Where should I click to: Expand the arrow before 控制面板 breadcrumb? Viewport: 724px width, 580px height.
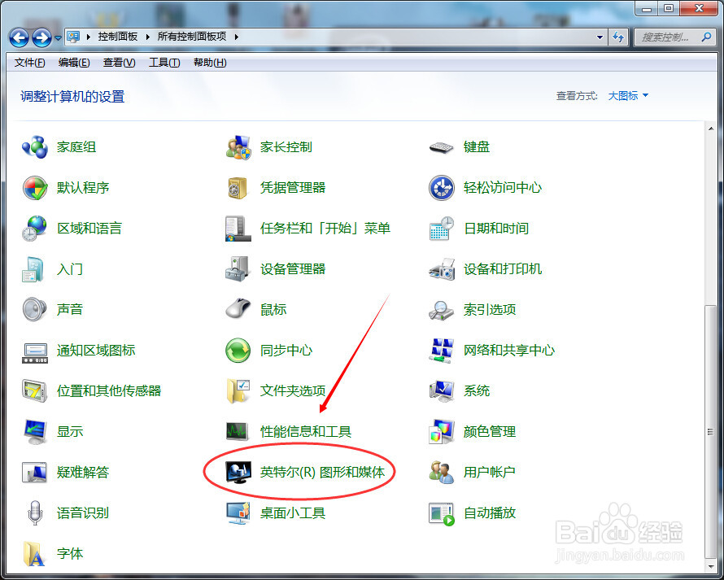pyautogui.click(x=88, y=37)
